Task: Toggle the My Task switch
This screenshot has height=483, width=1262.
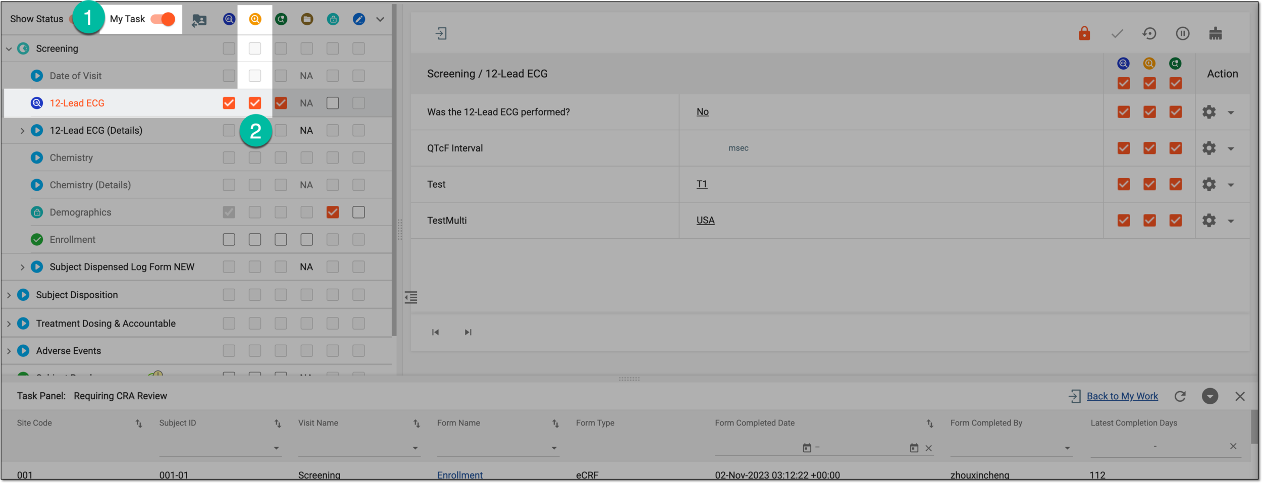Action: pos(163,19)
